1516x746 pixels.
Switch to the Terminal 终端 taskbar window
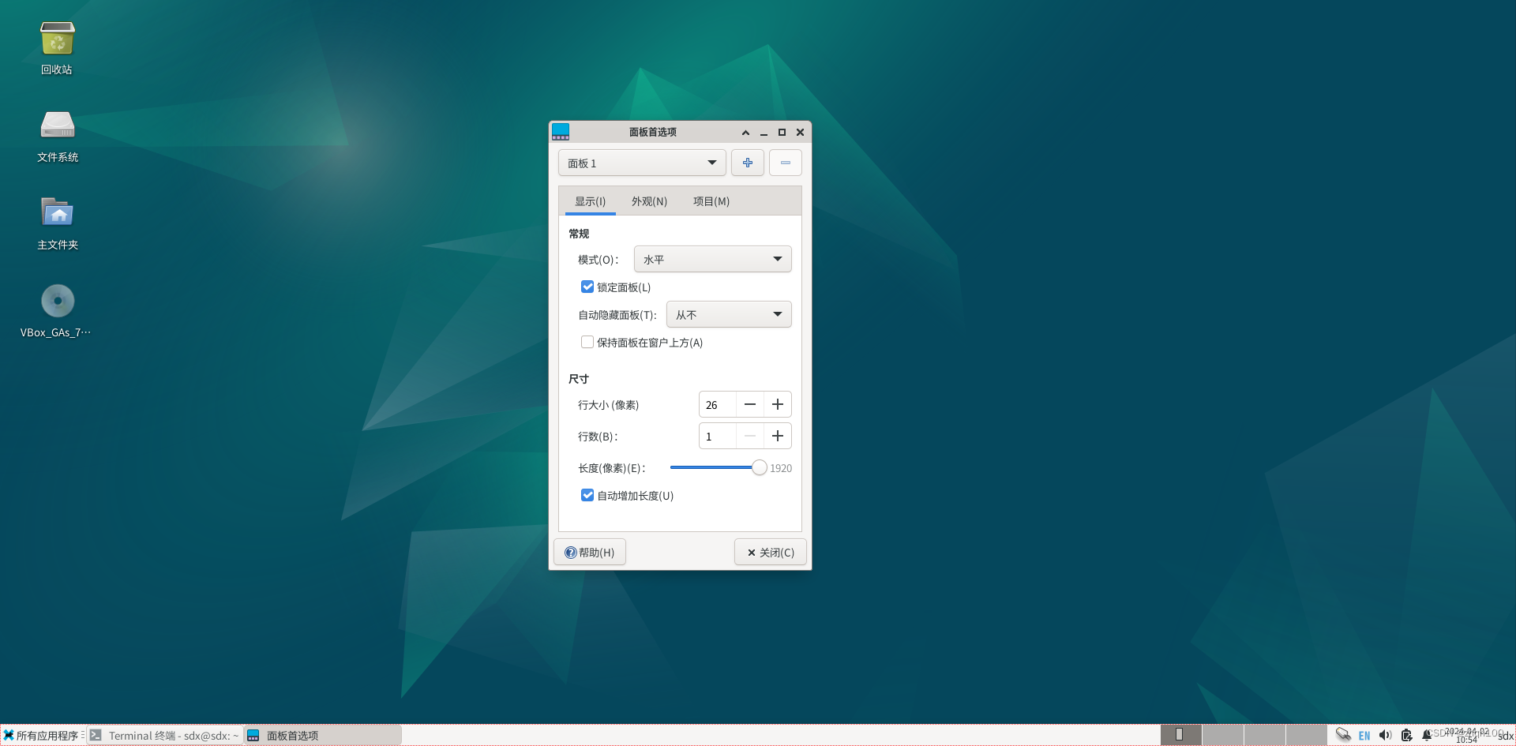164,735
